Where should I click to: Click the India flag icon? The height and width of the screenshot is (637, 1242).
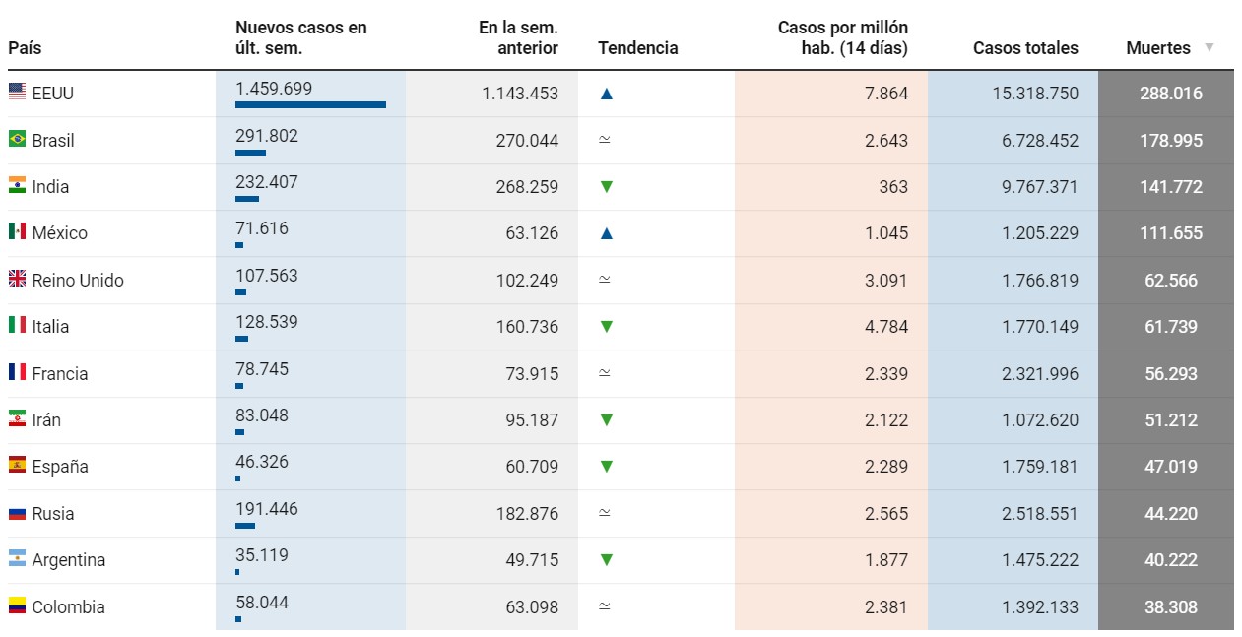point(17,186)
